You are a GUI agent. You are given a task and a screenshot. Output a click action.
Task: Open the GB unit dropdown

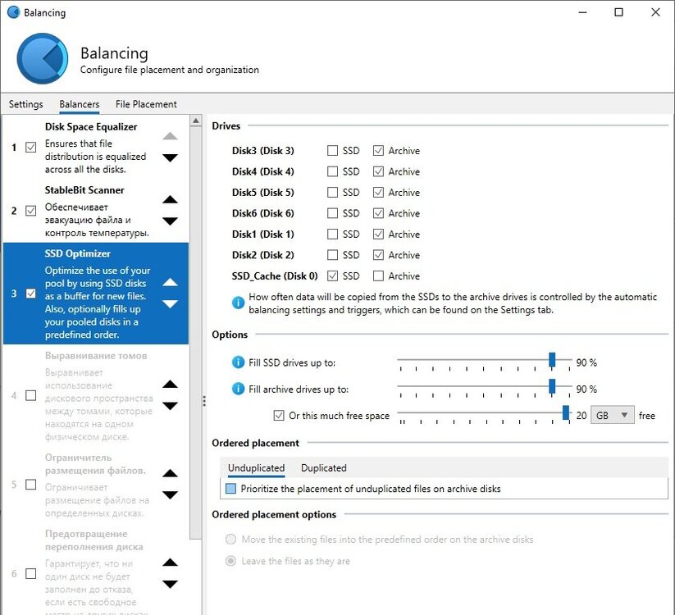(x=612, y=415)
